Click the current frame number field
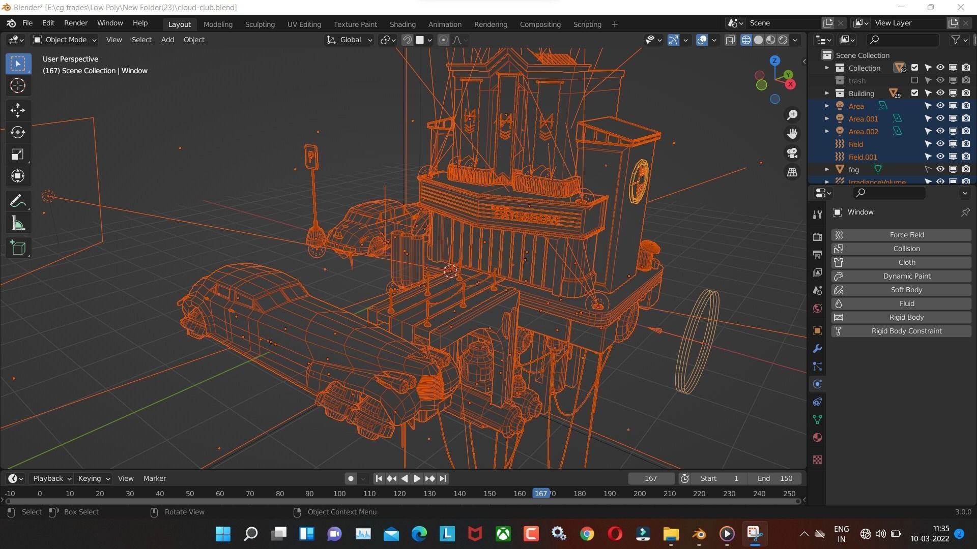The width and height of the screenshot is (977, 549). pos(651,478)
